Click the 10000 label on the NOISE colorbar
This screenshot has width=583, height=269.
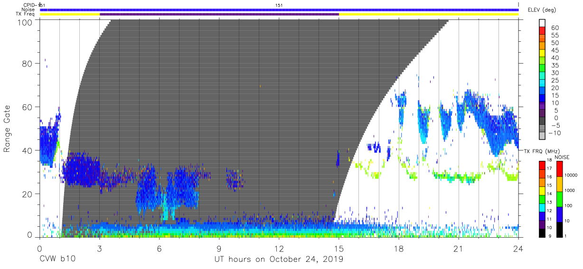[x=570, y=175]
